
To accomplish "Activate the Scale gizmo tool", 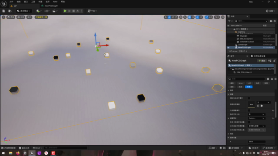I will point(176,17).
